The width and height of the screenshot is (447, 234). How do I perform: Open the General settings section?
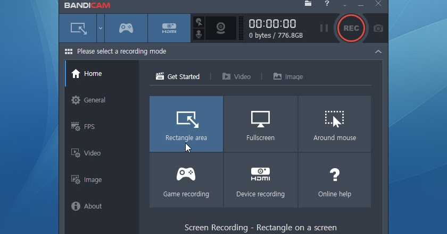click(x=102, y=100)
